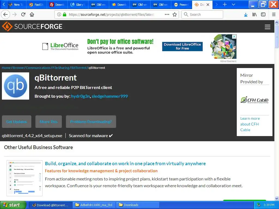Open the browser home page icon
The image size is (279, 209).
(32, 14)
